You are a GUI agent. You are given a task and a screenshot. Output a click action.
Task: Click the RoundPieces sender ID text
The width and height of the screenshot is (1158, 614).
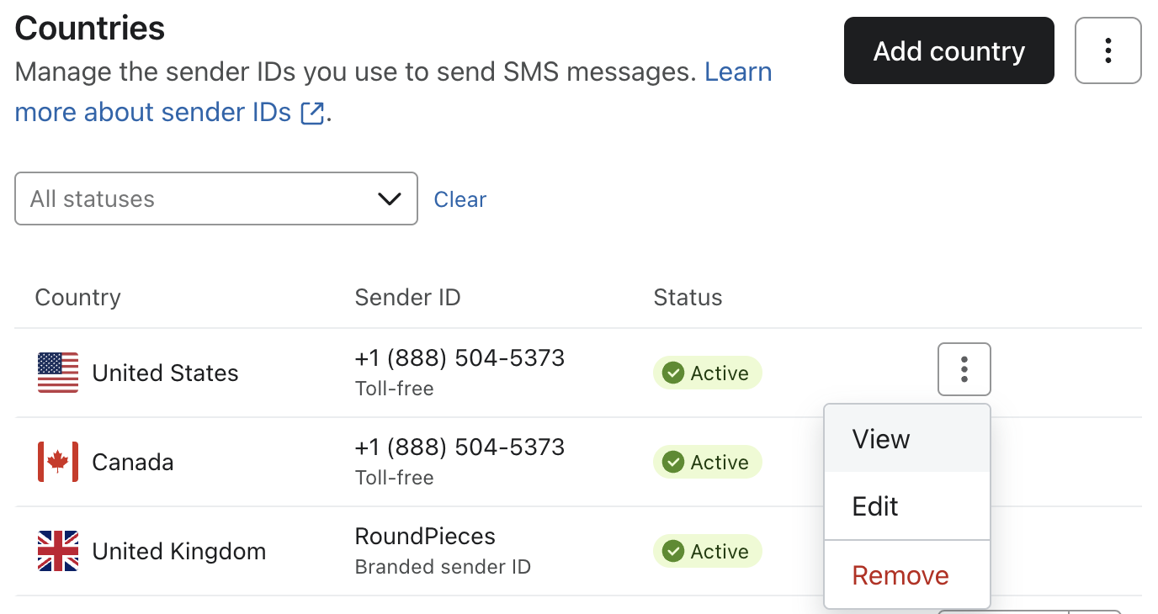coord(425,537)
